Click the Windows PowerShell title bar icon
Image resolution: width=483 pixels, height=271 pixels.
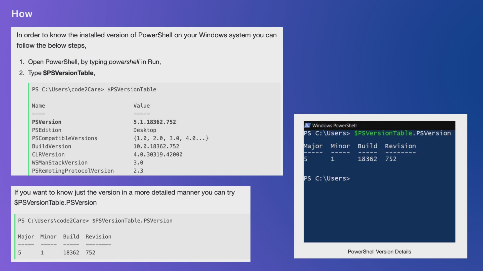coord(307,125)
